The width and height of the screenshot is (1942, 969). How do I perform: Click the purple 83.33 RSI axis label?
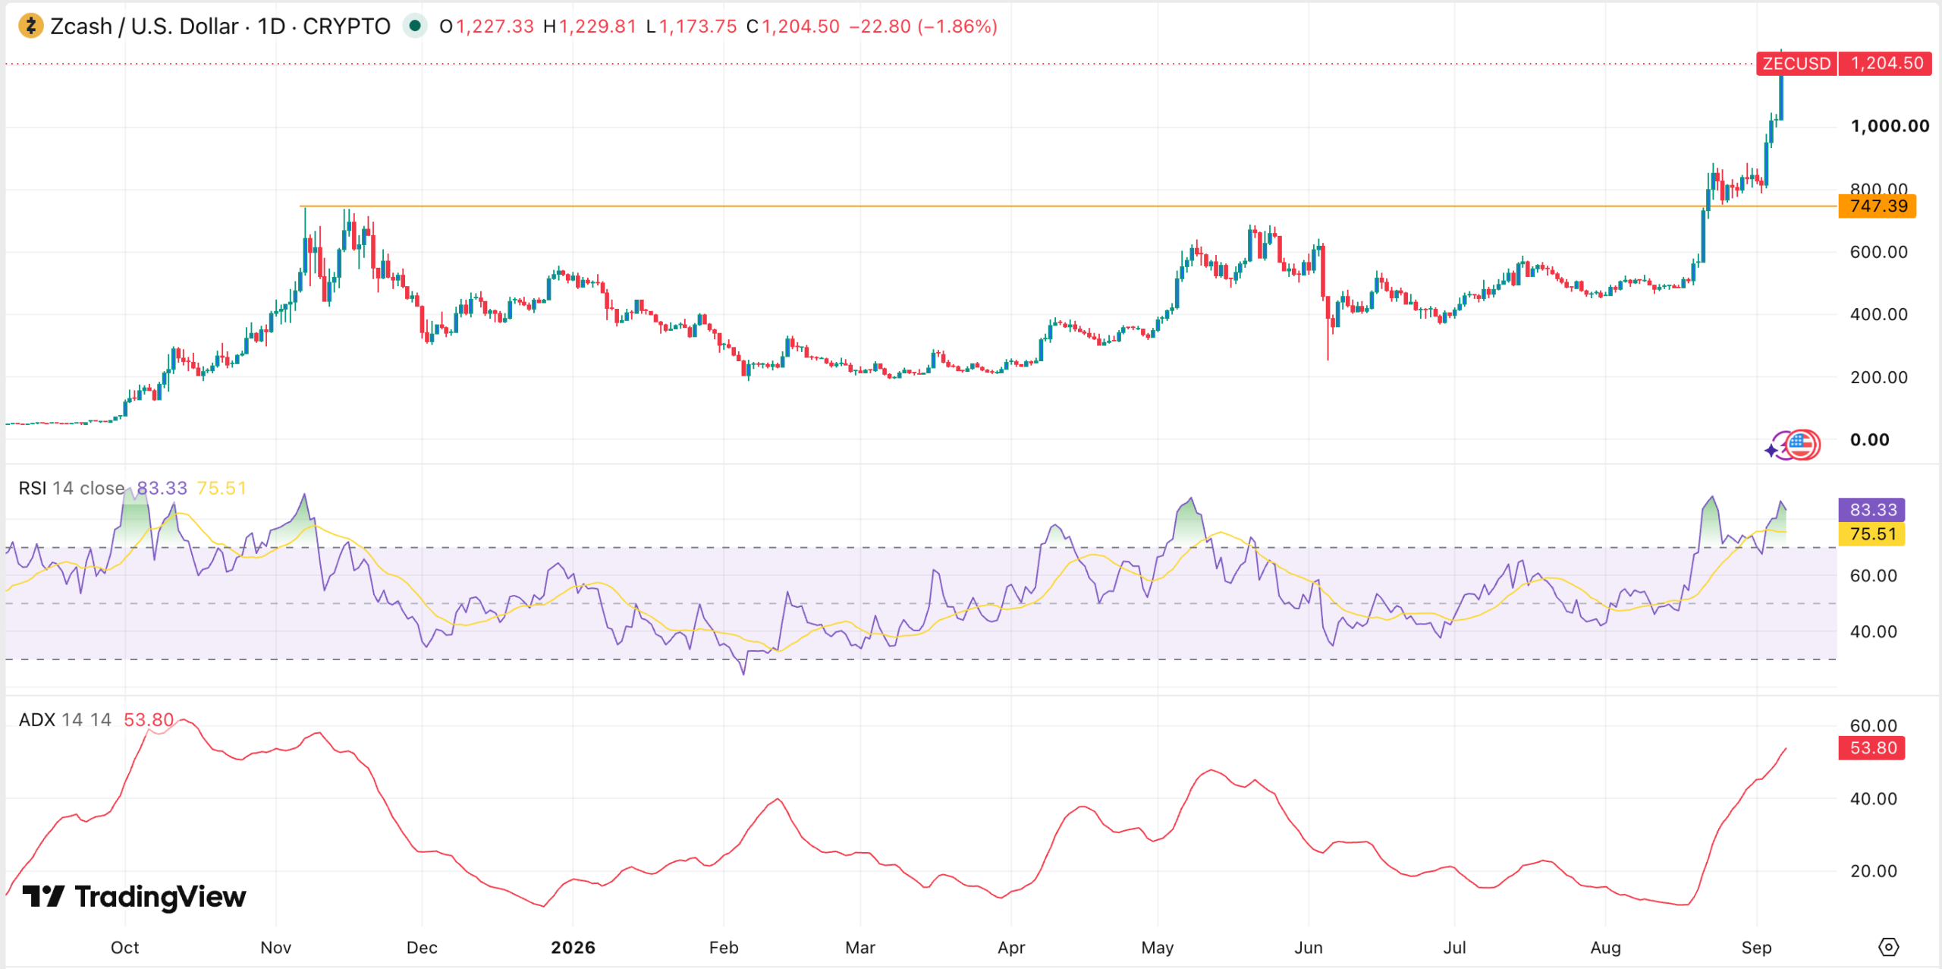click(x=1872, y=510)
